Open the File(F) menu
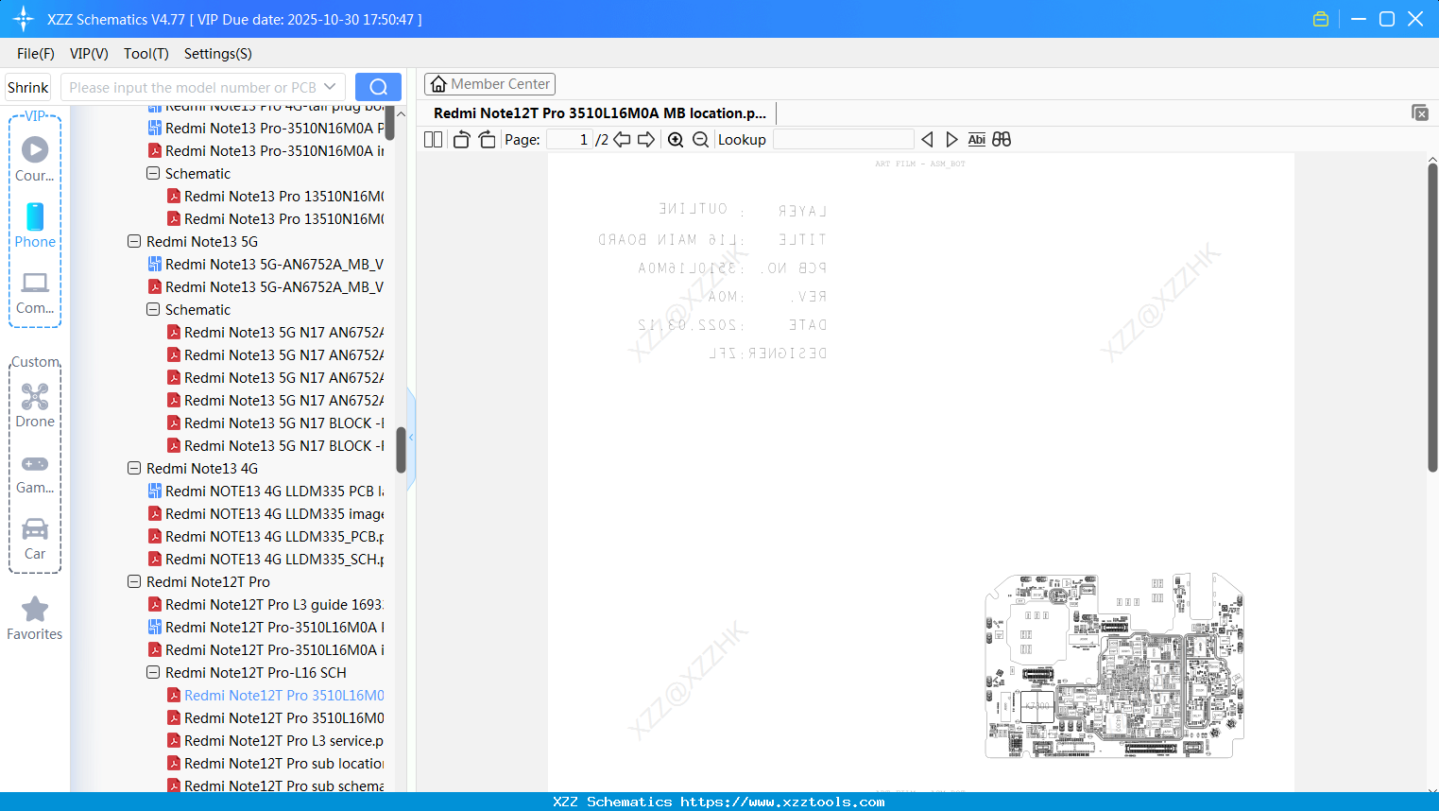This screenshot has height=811, width=1439. tap(36, 54)
